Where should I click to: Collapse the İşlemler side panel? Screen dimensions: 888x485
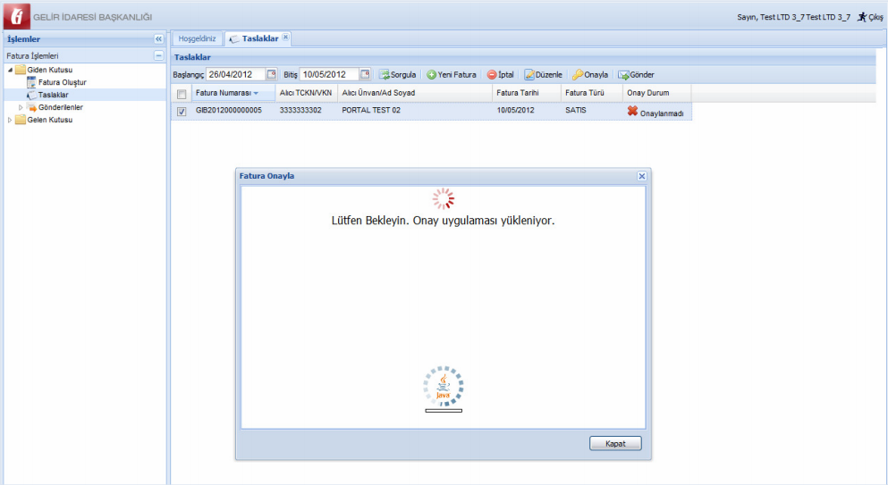(x=159, y=39)
